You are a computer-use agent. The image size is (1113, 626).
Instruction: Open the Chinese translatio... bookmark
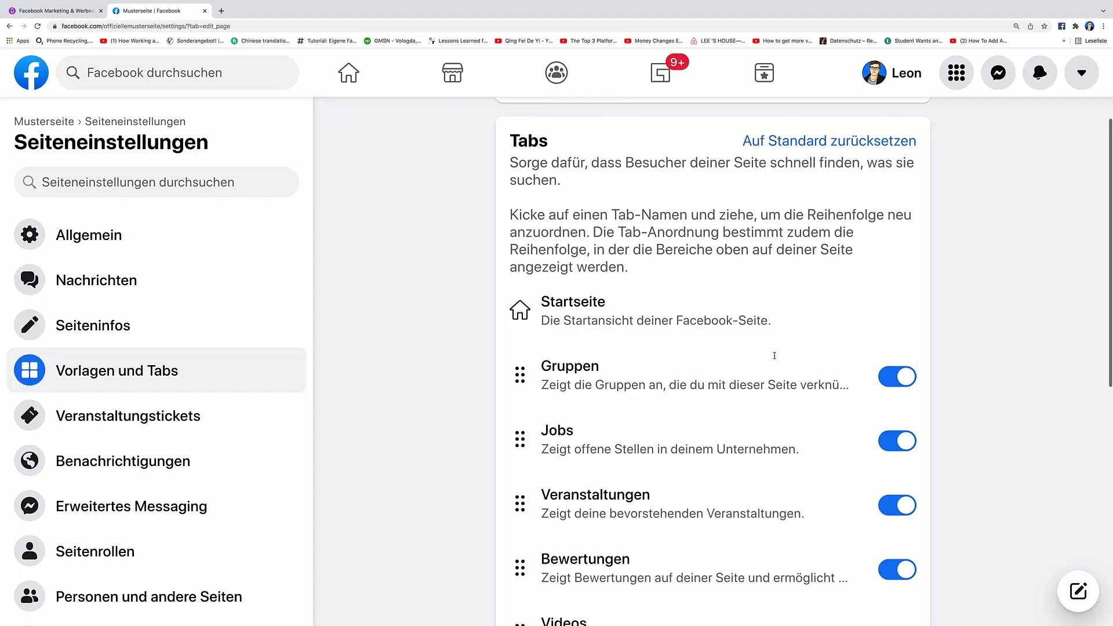pyautogui.click(x=260, y=41)
